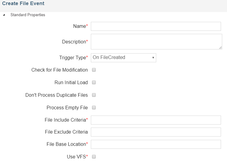Click the File Include Criteria label text
The image size is (227, 162).
pos(65,120)
